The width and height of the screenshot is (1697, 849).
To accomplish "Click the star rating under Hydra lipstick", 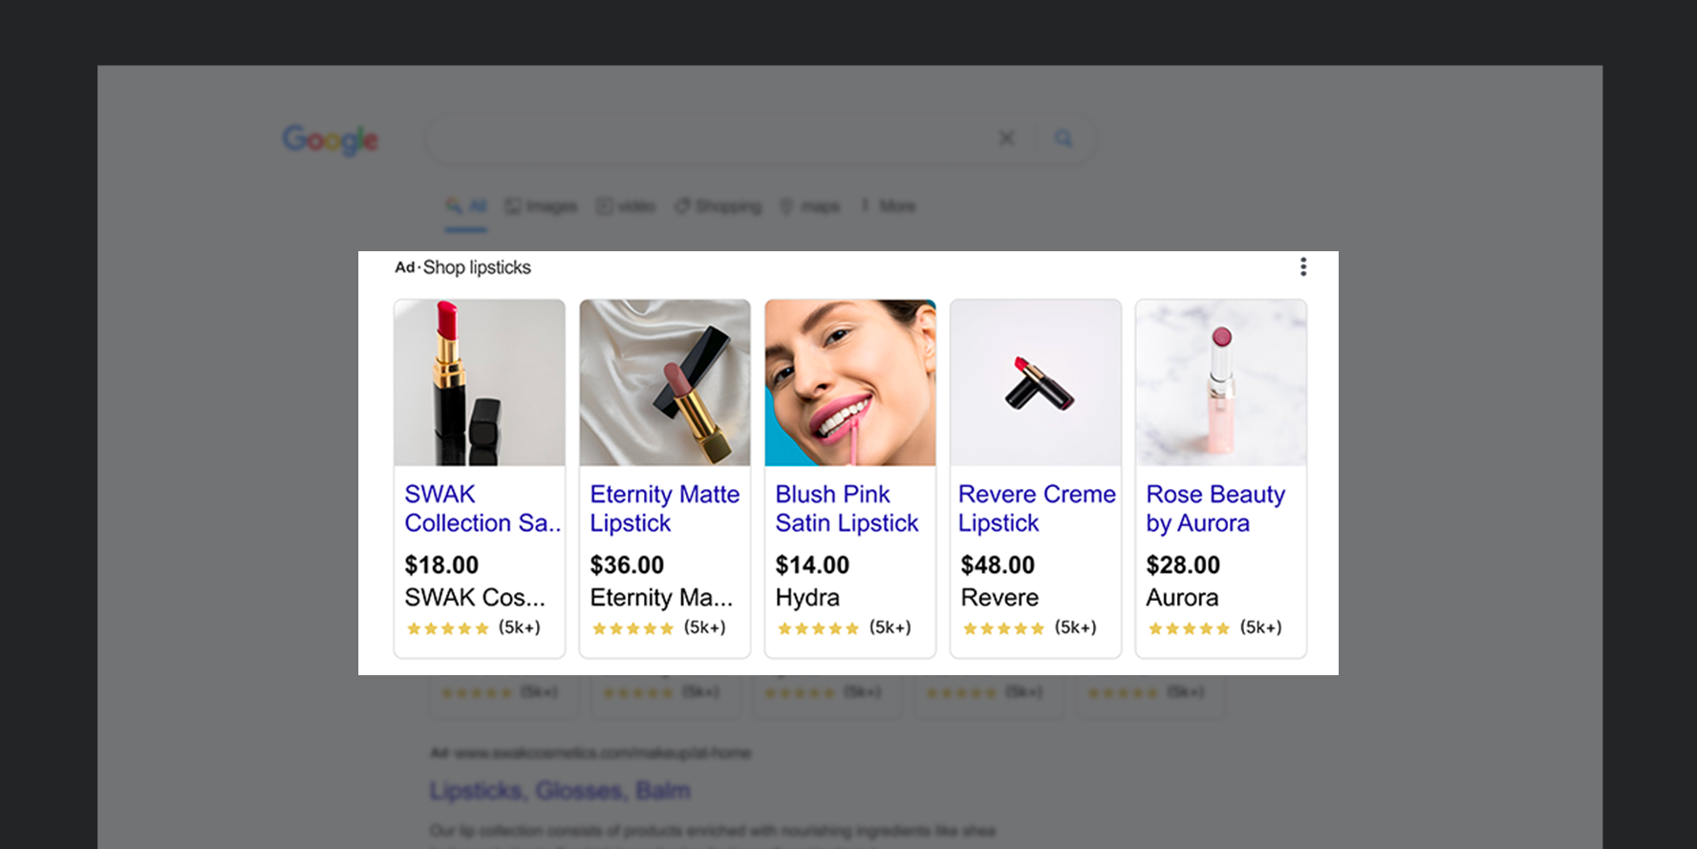I will [818, 627].
